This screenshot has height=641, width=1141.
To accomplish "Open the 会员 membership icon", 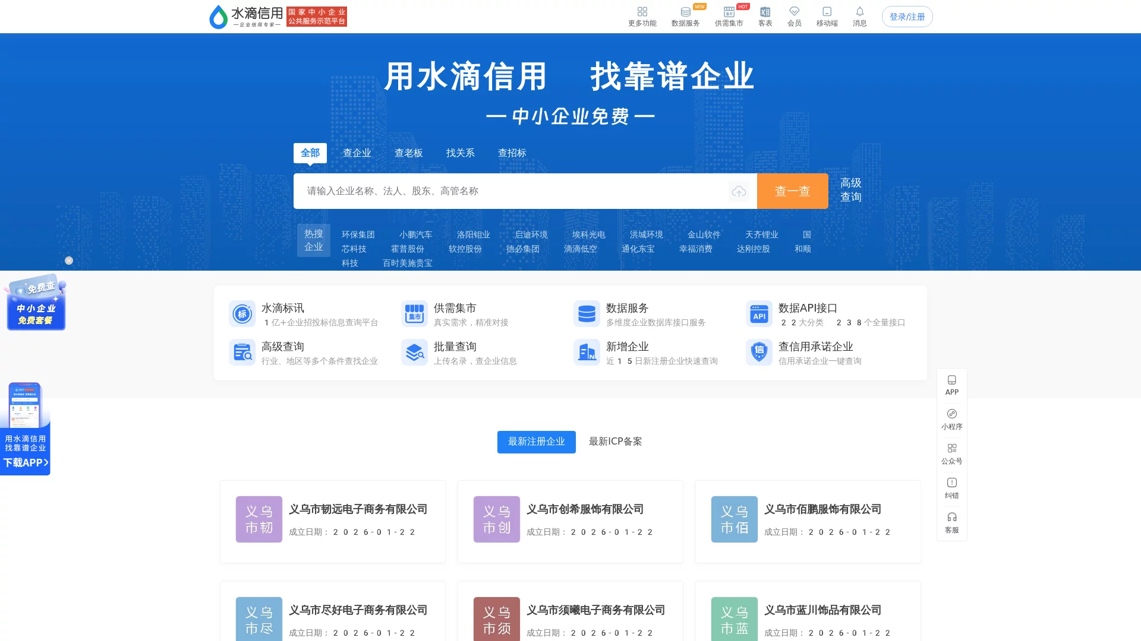I will click(794, 15).
